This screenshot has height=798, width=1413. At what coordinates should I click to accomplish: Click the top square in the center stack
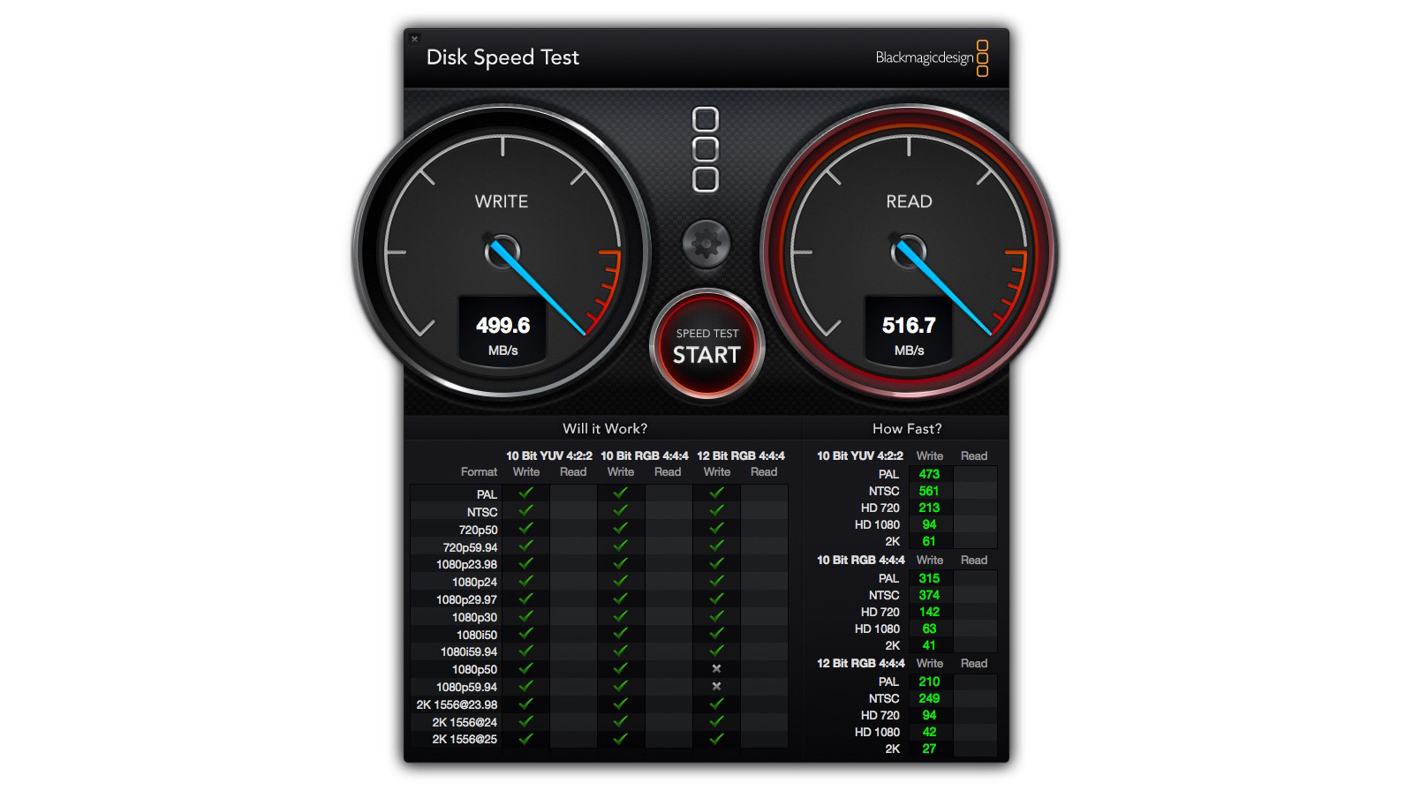[x=706, y=120]
